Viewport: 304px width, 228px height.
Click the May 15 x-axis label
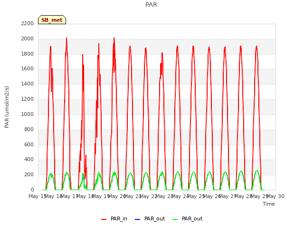point(38,196)
